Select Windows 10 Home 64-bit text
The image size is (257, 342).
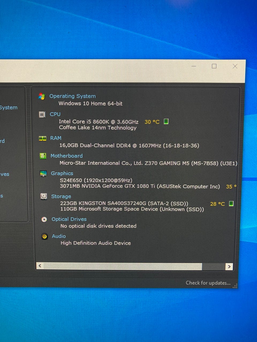click(90, 103)
